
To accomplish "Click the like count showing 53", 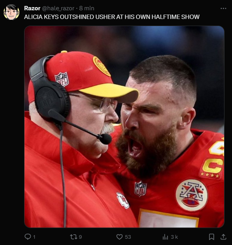I will [x=128, y=237].
